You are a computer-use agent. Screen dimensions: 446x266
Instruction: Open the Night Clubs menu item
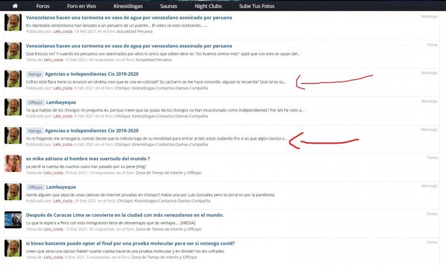click(208, 6)
